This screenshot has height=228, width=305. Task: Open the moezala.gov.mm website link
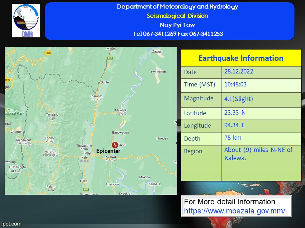[234, 211]
